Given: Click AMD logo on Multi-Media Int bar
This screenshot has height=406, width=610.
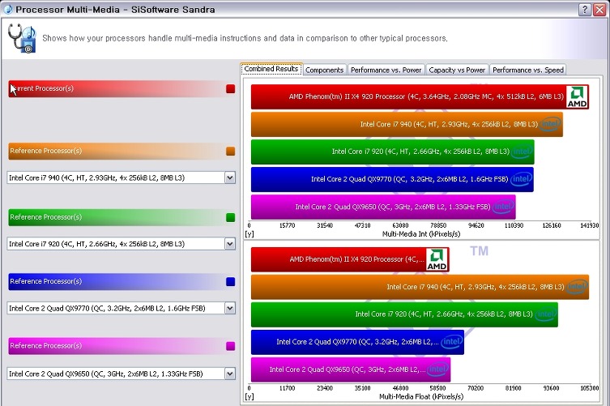Looking at the screenshot, I should 577,97.
